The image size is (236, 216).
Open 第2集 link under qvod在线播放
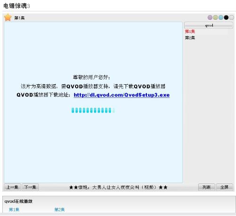click(x=59, y=209)
